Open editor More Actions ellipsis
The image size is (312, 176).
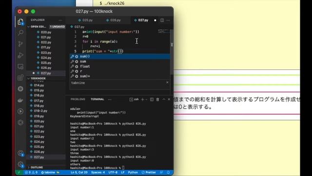(x=168, y=20)
